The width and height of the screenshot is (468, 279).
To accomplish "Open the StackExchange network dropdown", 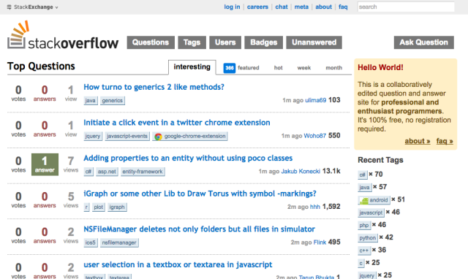I will click(x=32, y=7).
